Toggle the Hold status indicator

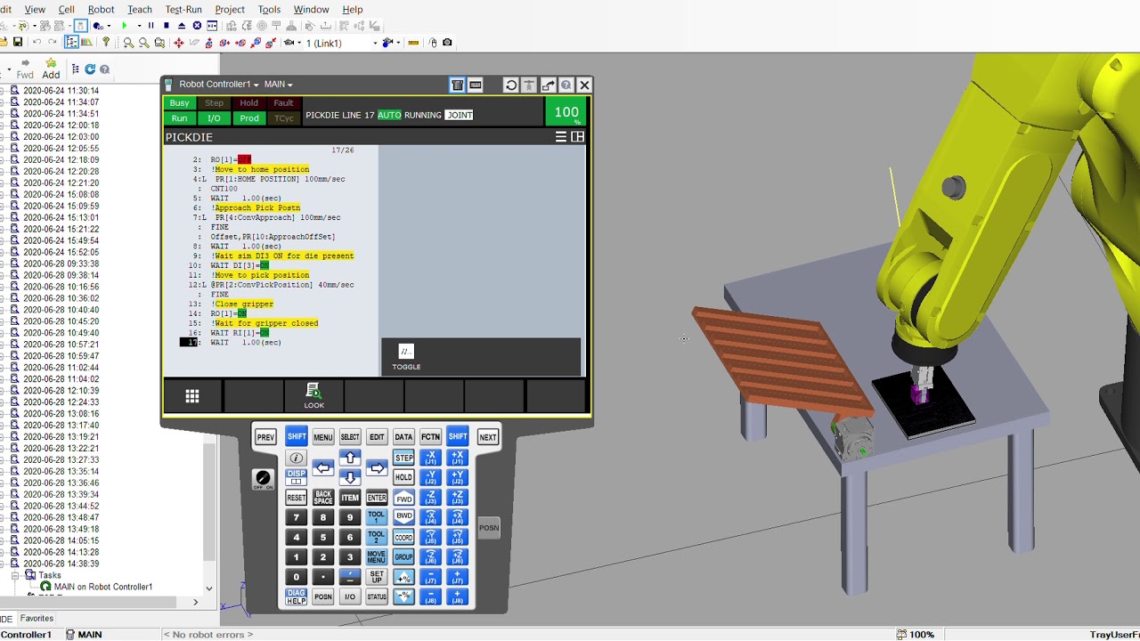coord(248,103)
